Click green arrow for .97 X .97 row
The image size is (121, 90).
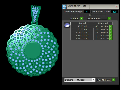(111, 26)
